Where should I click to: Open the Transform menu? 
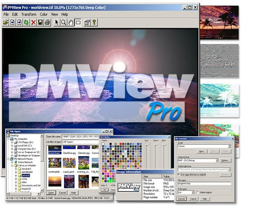pos(29,14)
